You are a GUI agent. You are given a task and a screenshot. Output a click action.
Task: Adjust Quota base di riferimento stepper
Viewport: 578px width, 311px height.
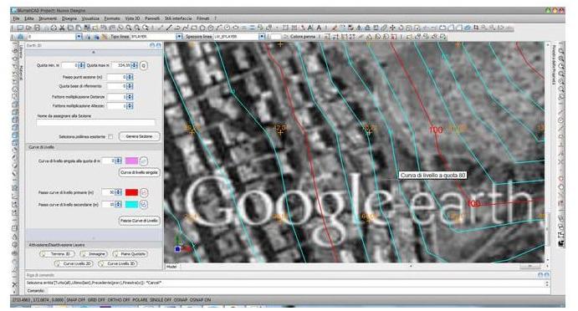pos(130,86)
